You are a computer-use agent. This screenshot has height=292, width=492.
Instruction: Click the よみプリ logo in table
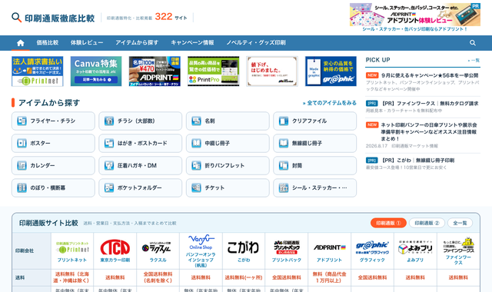tap(415, 247)
